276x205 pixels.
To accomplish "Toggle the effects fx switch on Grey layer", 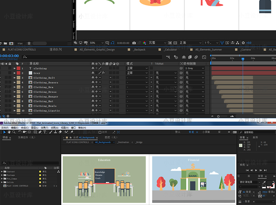I will tap(103, 73).
